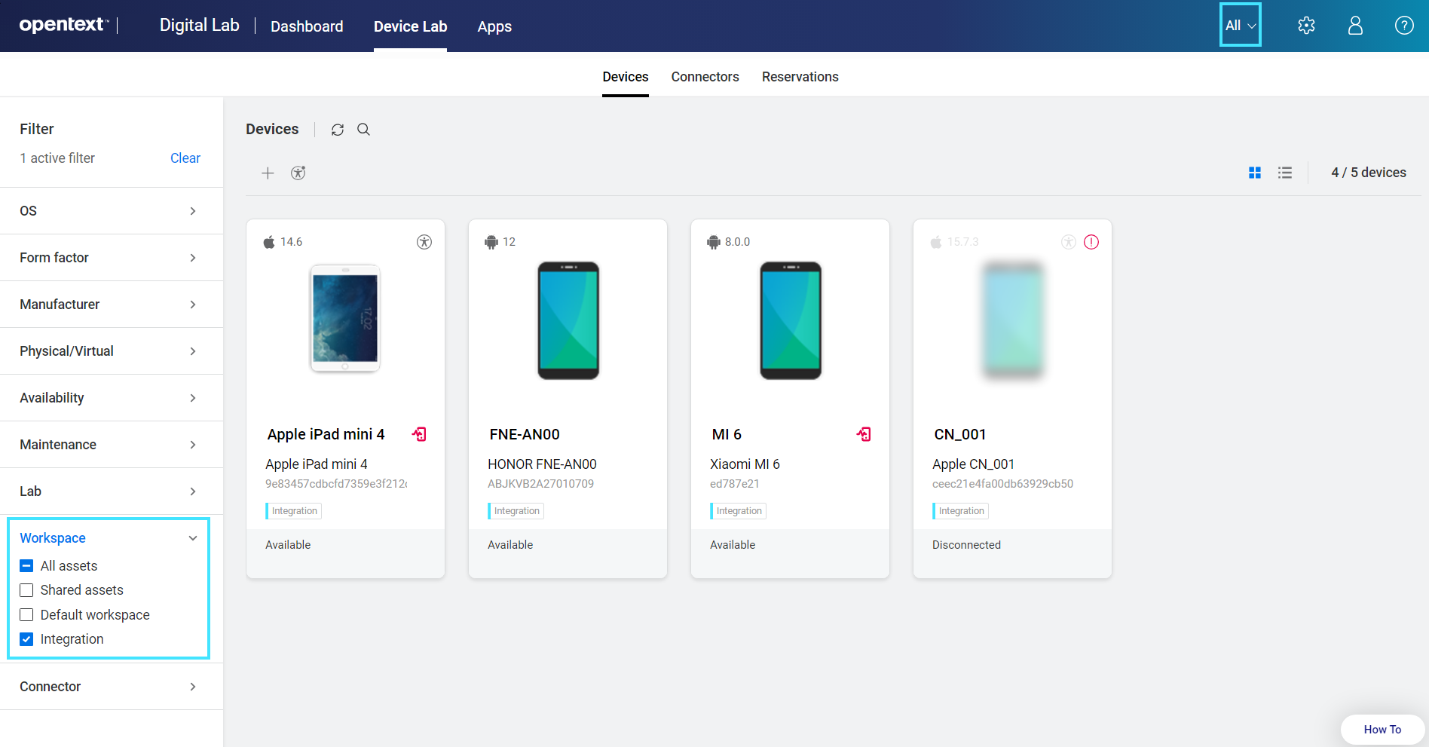Click the 4 / 5 devices count
Screen dimensions: 1429x747
pyautogui.click(x=1369, y=173)
